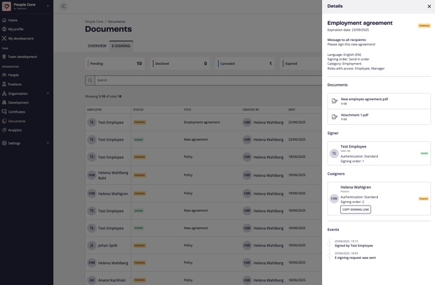This screenshot has height=285, width=435.
Task: Click the Home icon in sidebar
Action: coord(5,20)
